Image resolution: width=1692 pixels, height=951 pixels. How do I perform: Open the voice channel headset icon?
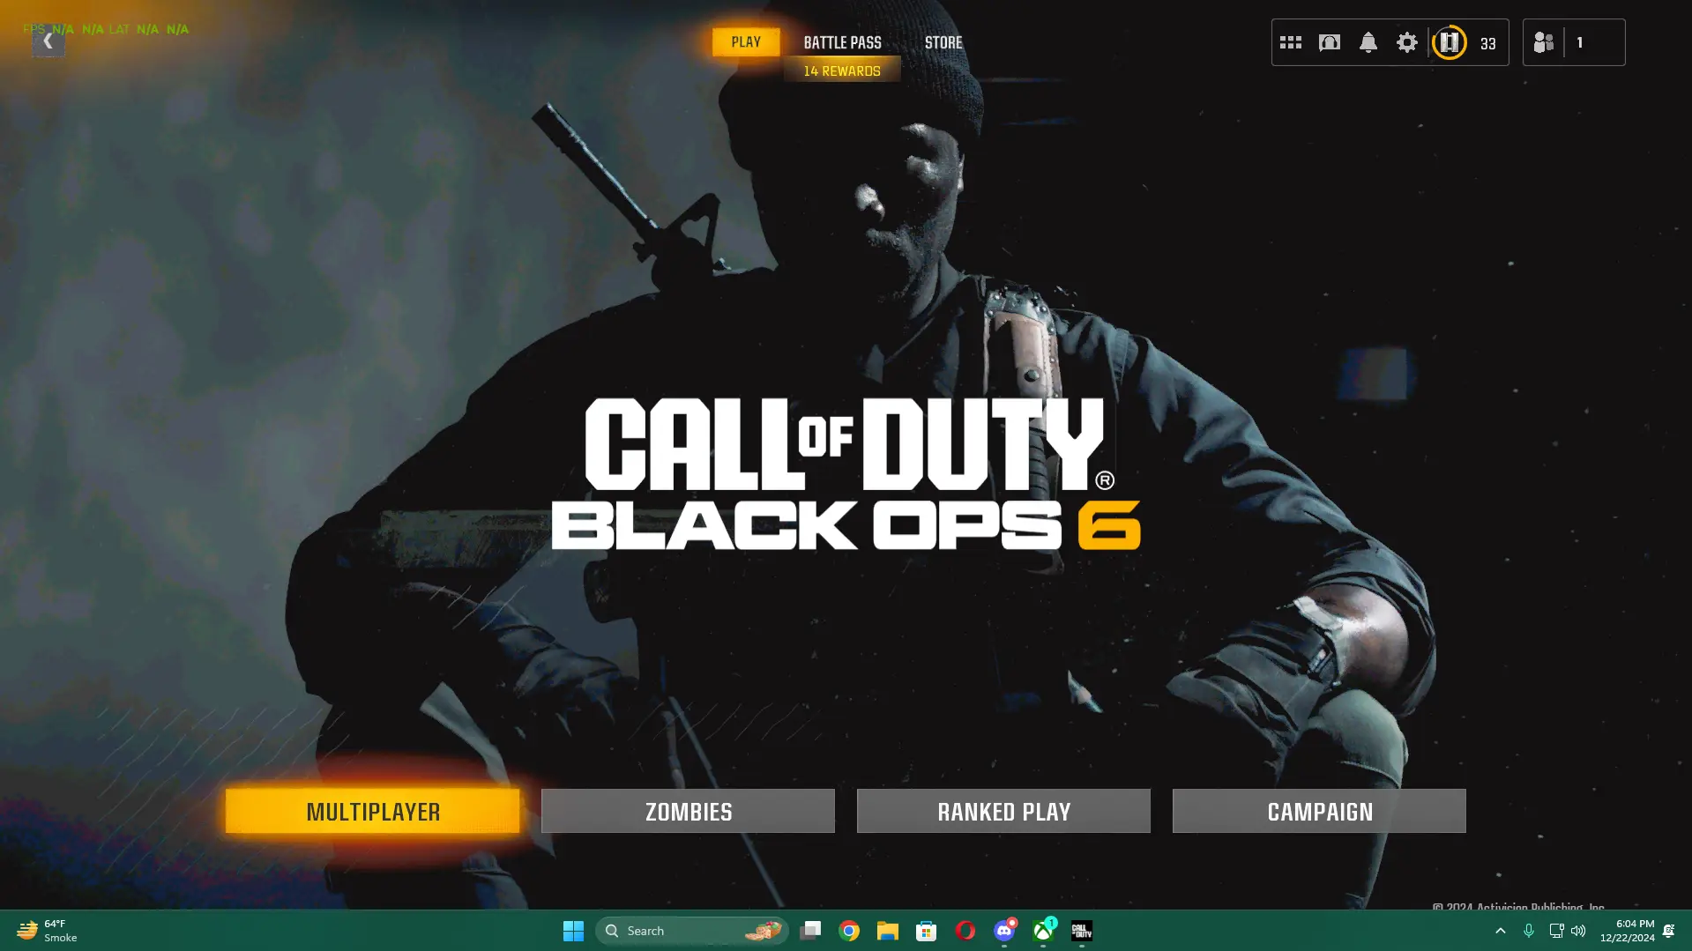pyautogui.click(x=1329, y=41)
